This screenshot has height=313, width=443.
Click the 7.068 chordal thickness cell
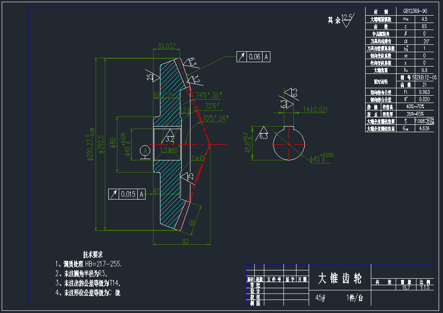tap(424, 121)
